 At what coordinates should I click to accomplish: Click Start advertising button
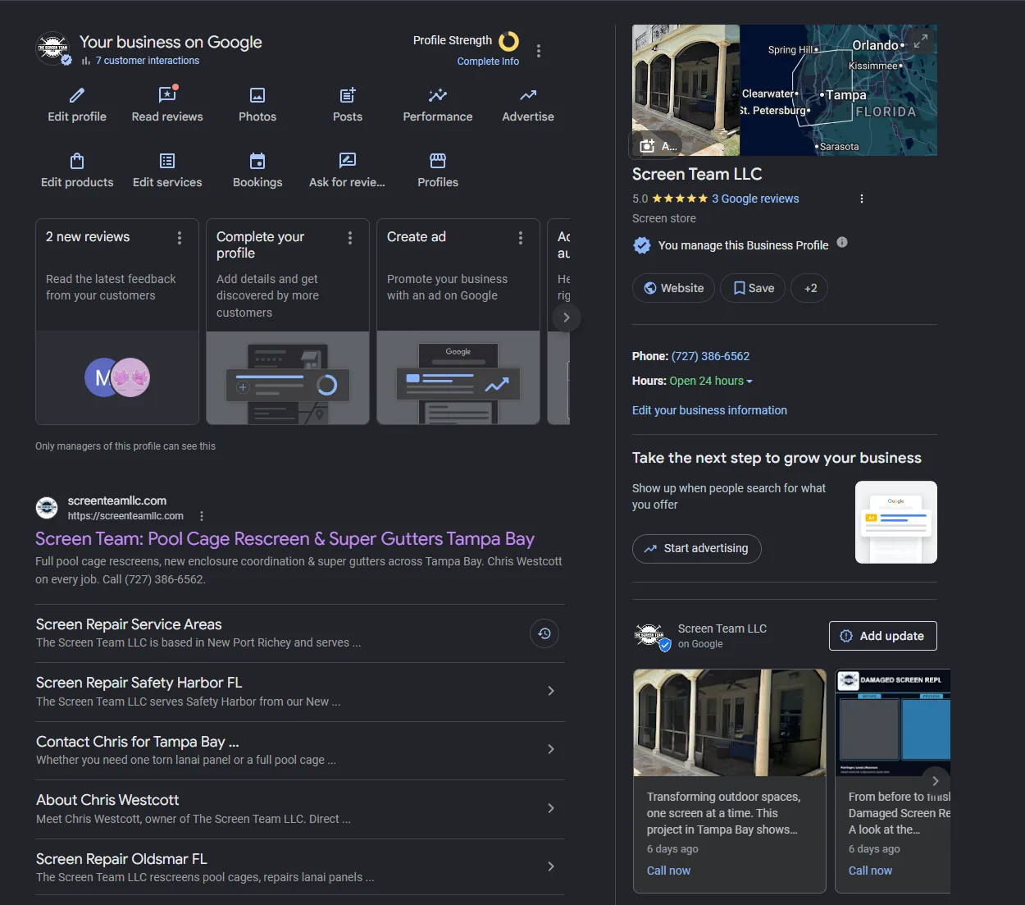pyautogui.click(x=697, y=549)
